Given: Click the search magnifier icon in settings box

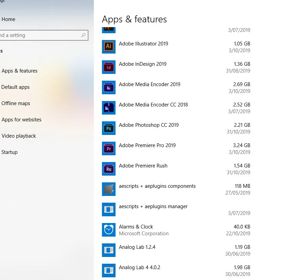Looking at the screenshot, I should 83,35.
